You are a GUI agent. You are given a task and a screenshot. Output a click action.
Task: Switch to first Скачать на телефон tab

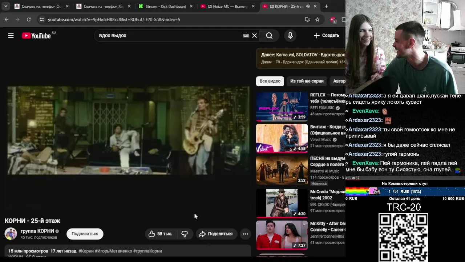41,6
